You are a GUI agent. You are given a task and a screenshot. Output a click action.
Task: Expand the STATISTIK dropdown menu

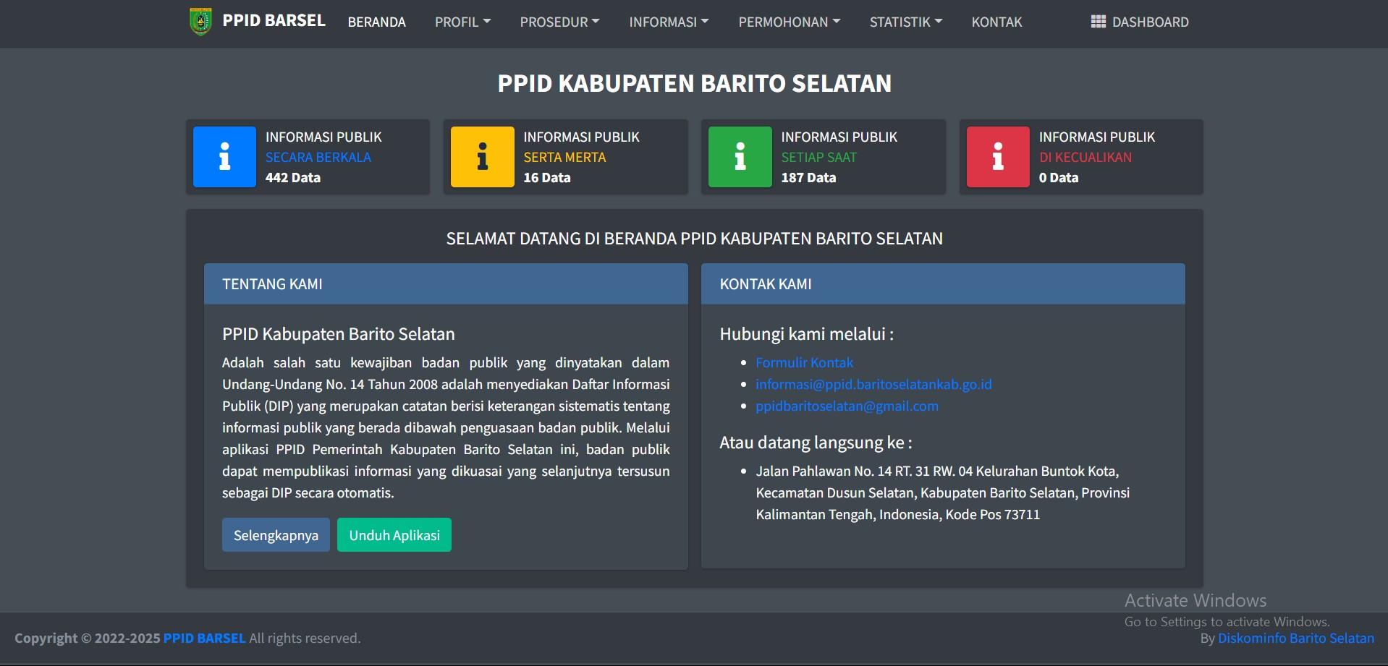click(905, 22)
